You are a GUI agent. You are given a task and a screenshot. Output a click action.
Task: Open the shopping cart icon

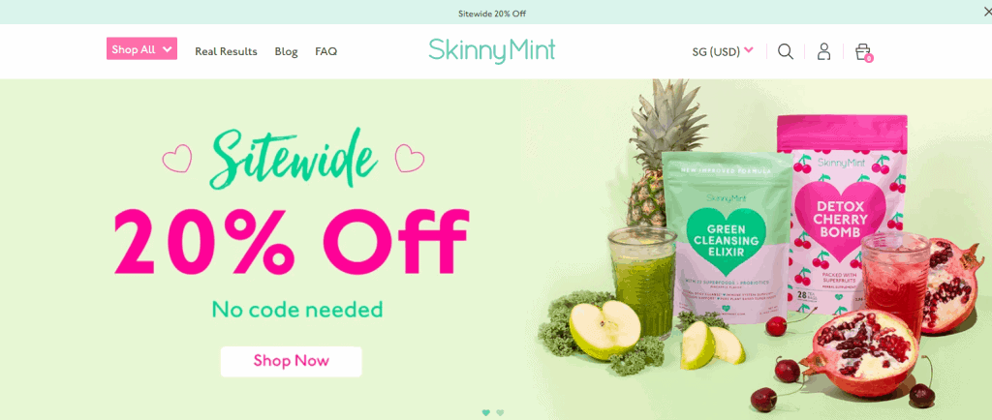[862, 51]
